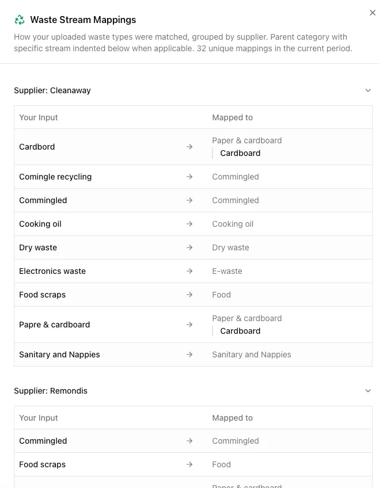Viewport: 379px width, 488px height.
Task: Click the arrow icon beside Dry waste
Action: pyautogui.click(x=189, y=247)
